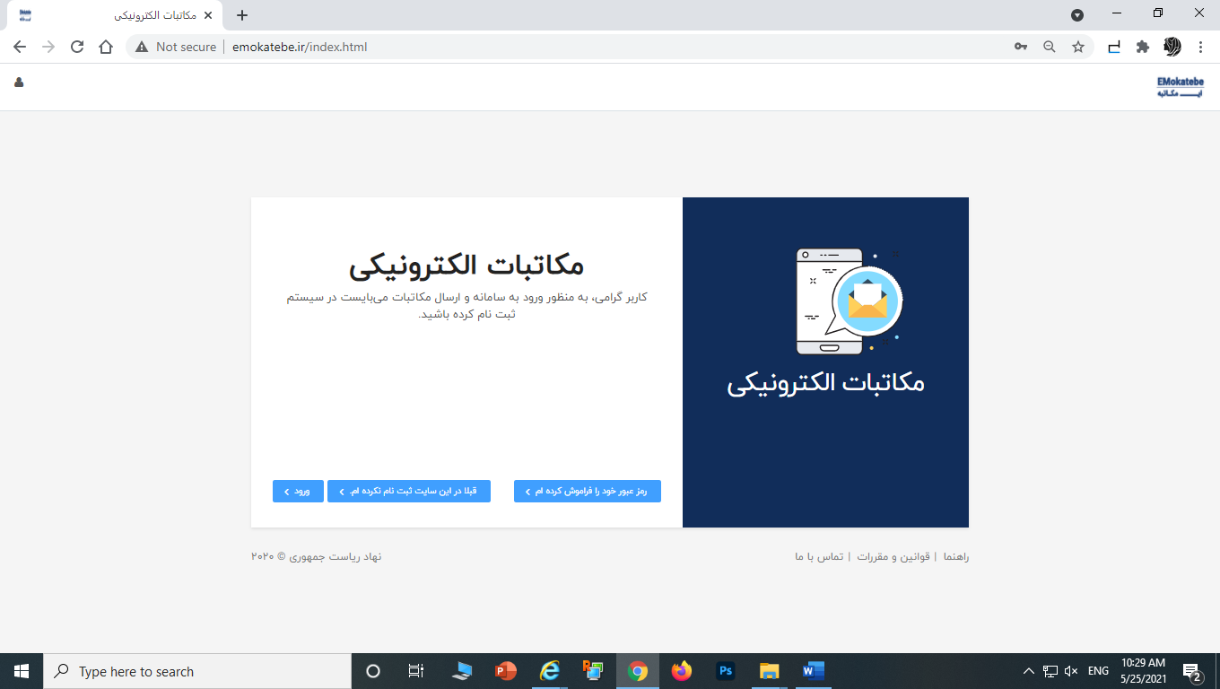1220x689 pixels.
Task: Click the Chrome profile avatar
Action: [1172, 47]
